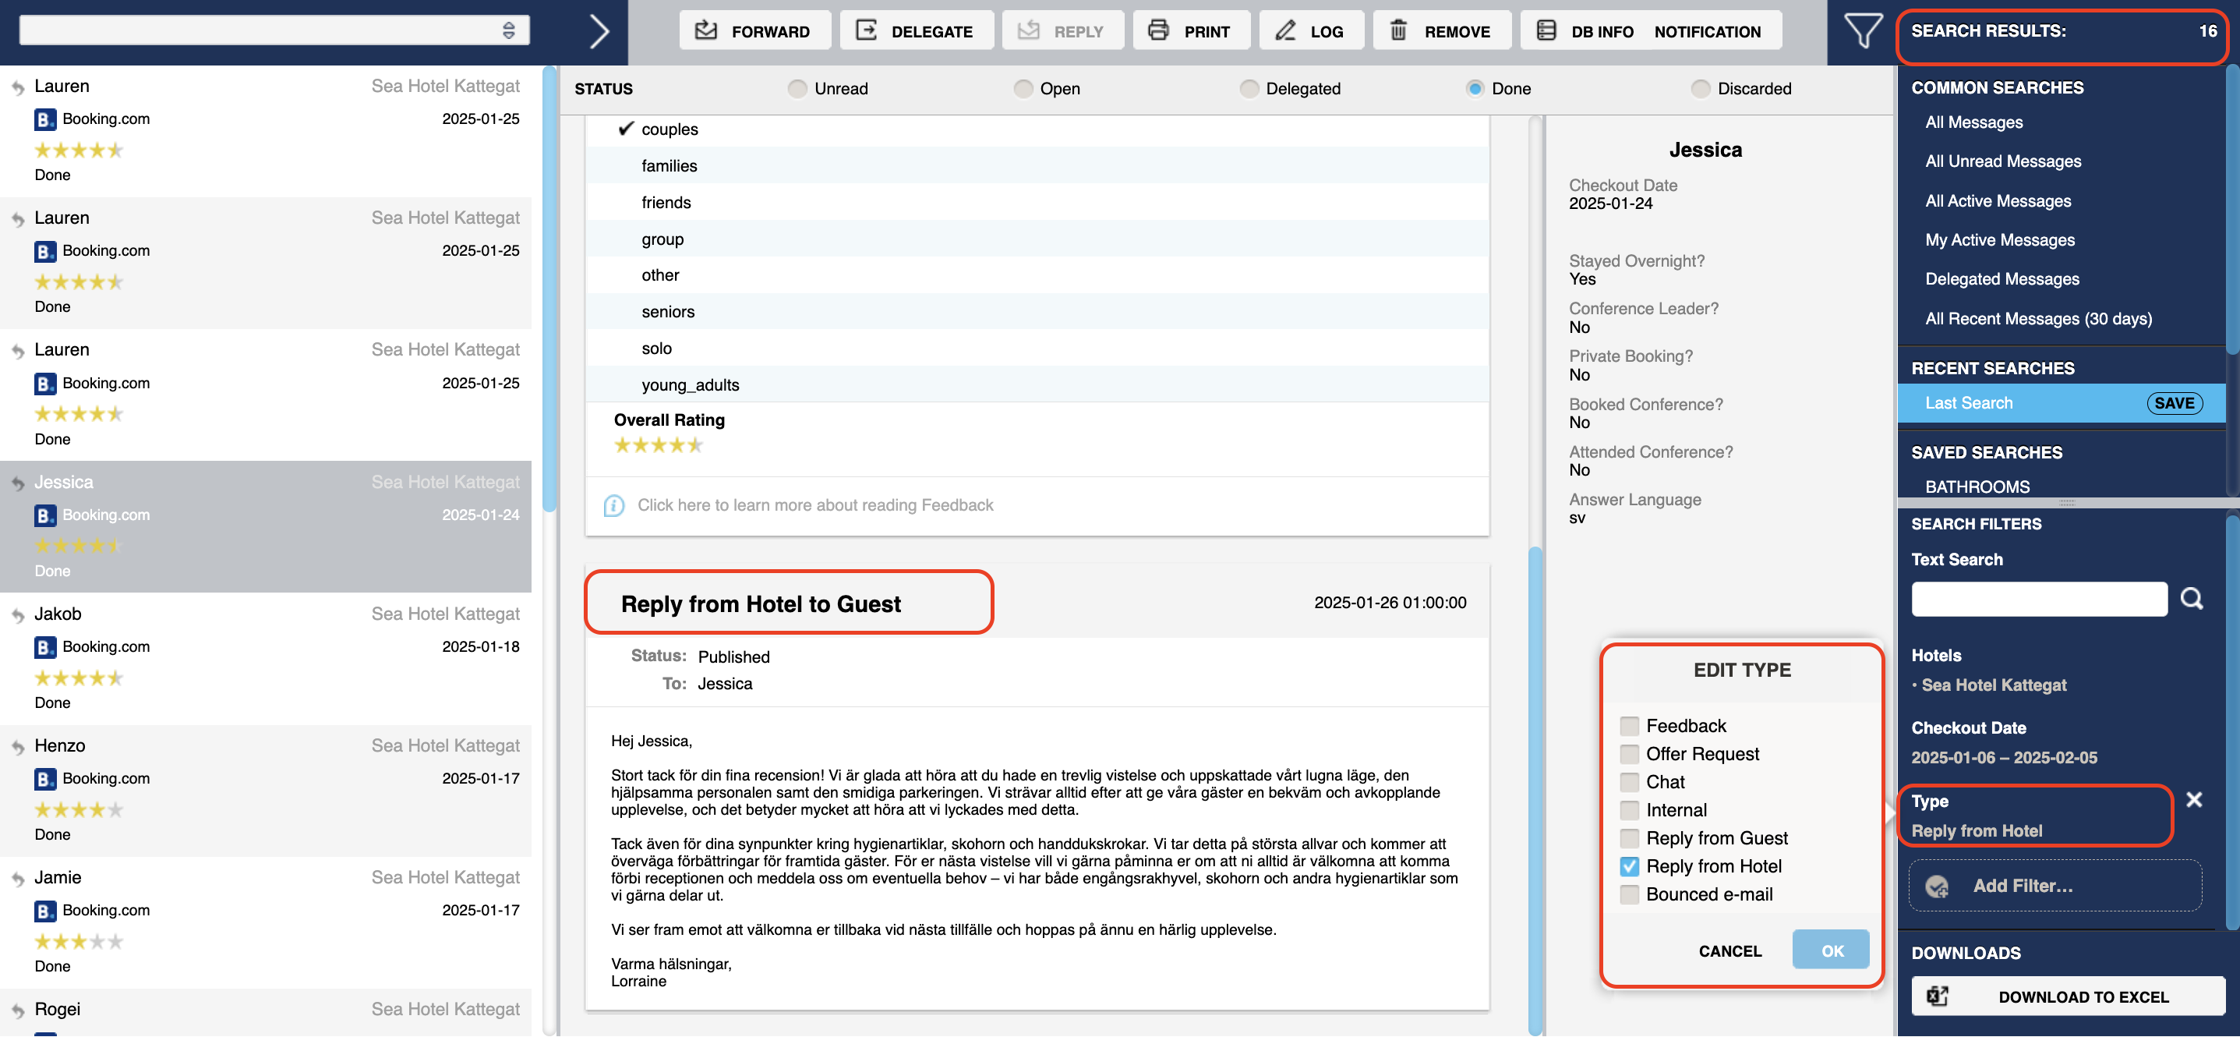The height and width of the screenshot is (1037, 2240).
Task: Check the Feedback type checkbox
Action: coord(1630,727)
